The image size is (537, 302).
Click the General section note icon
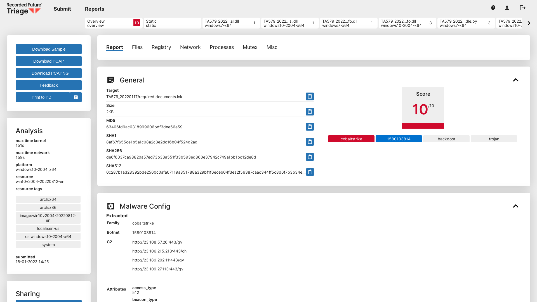(111, 80)
